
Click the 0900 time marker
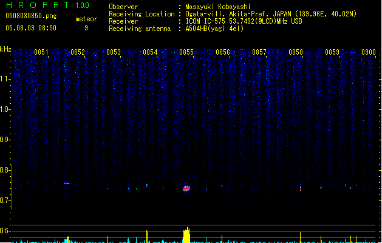(x=369, y=52)
